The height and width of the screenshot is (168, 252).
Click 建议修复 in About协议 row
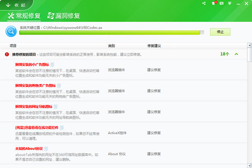154,154
